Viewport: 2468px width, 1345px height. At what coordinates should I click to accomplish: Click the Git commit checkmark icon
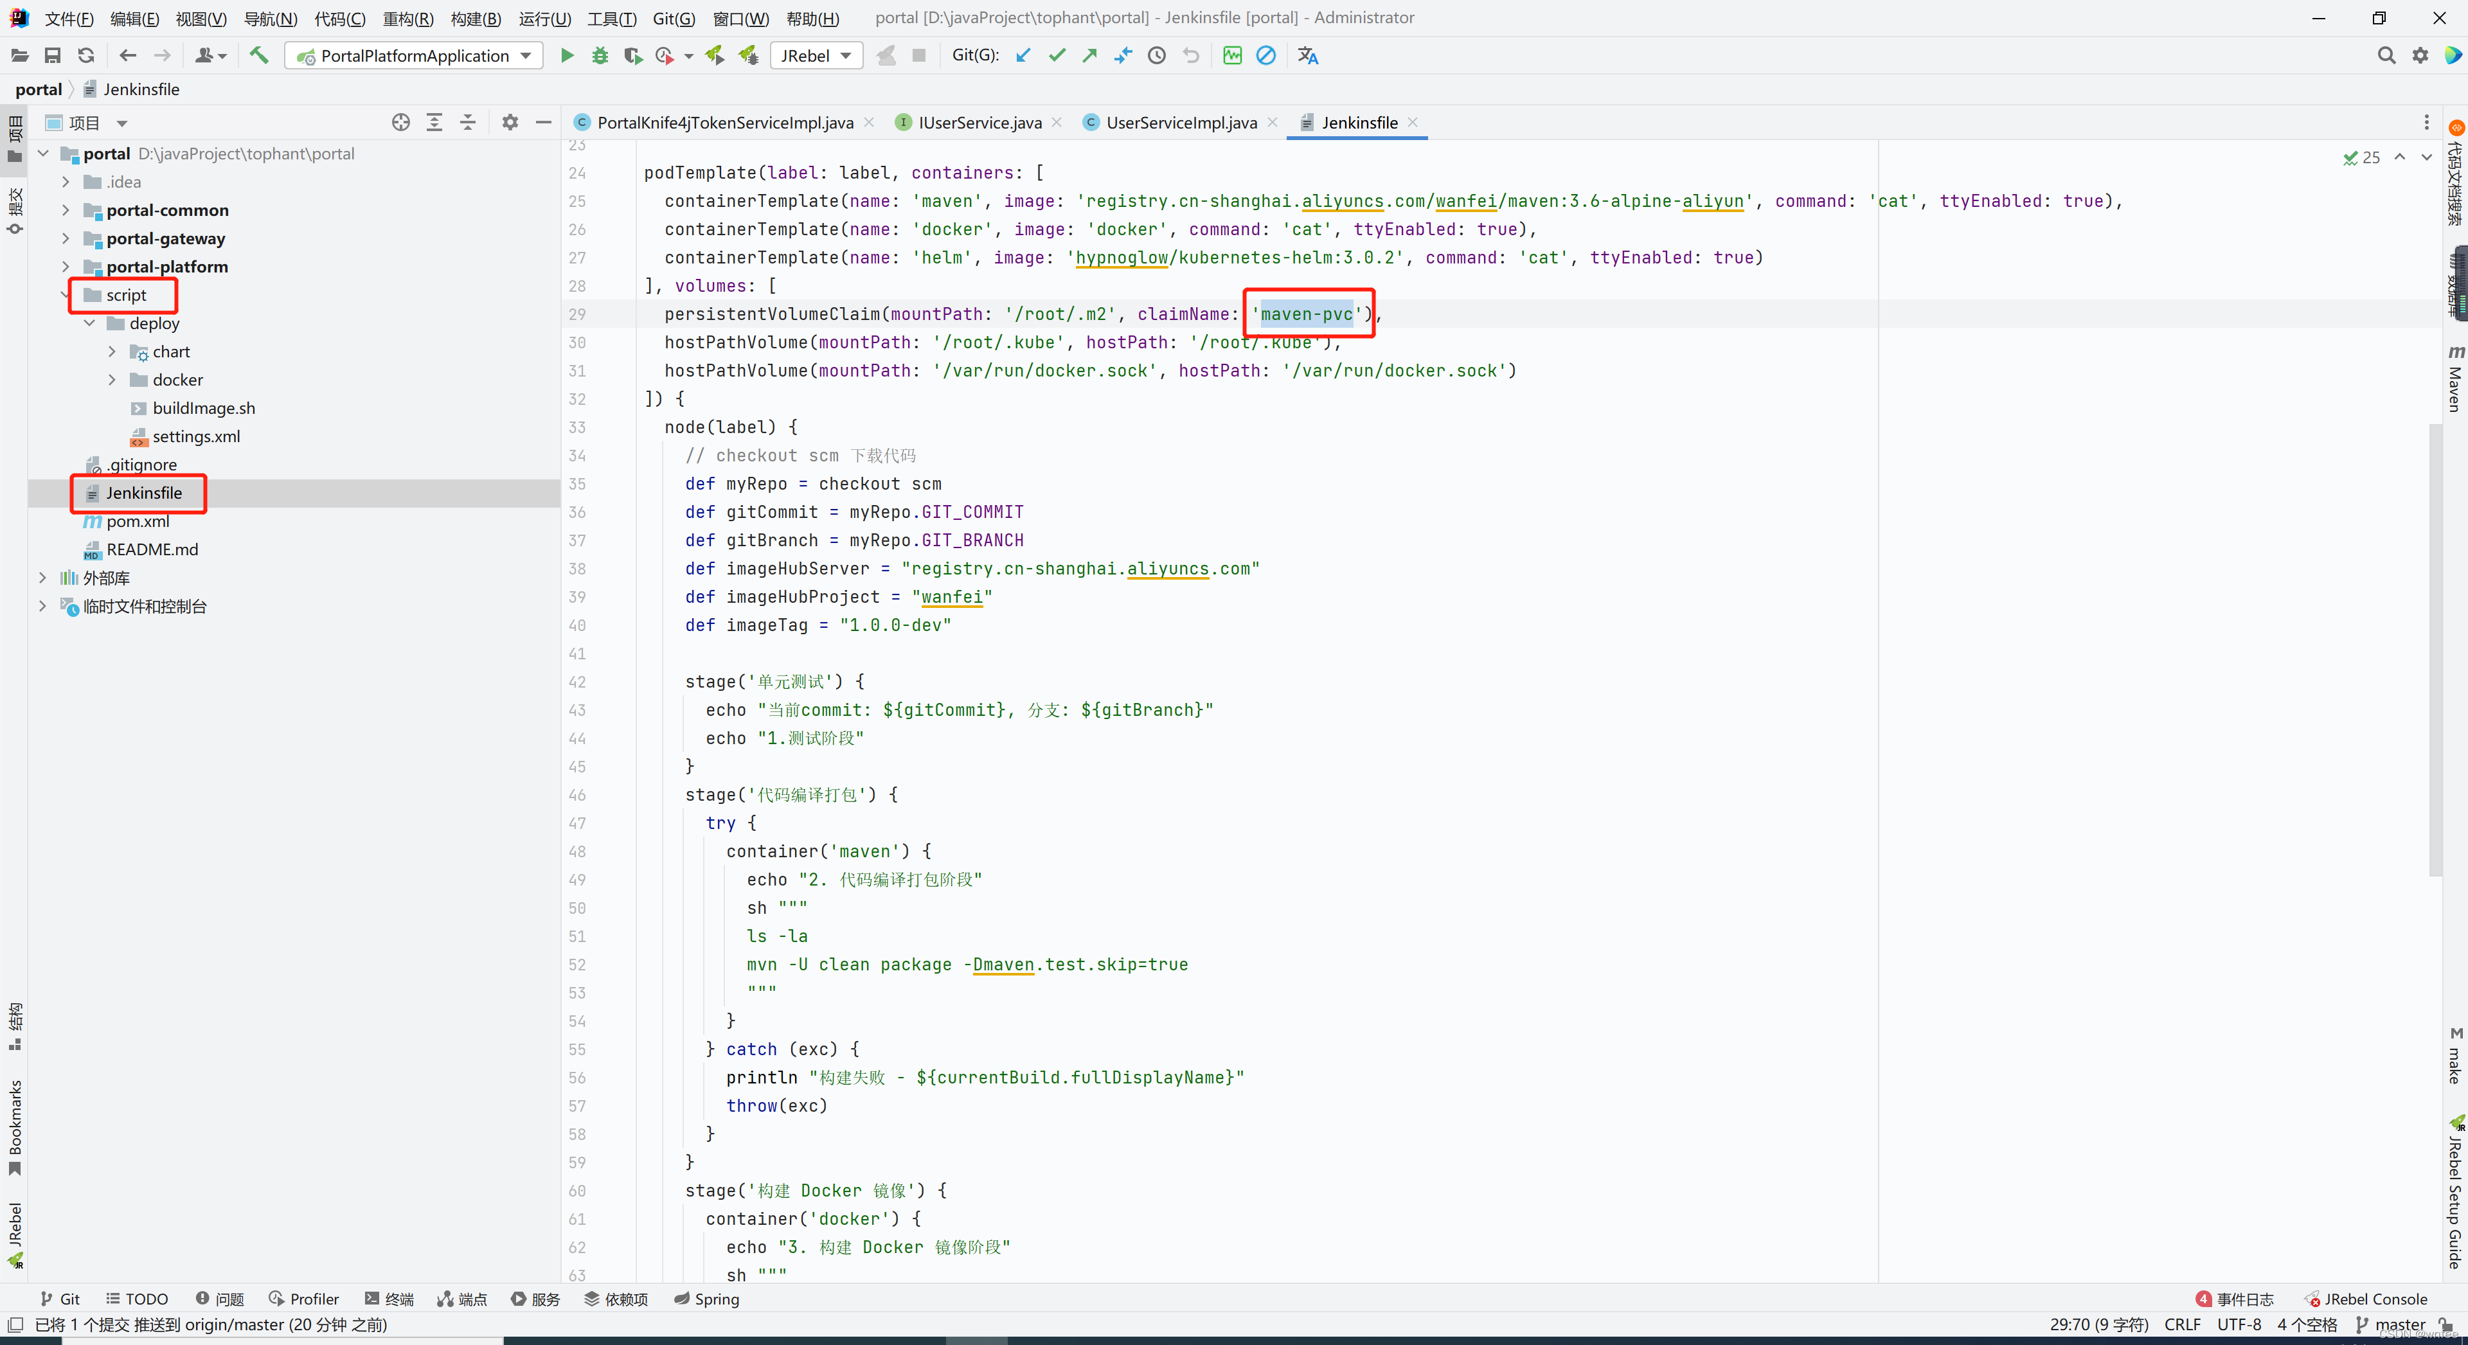(x=1057, y=55)
